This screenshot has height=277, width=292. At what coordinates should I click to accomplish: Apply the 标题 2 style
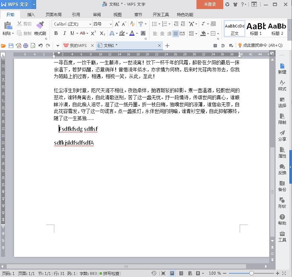[x=277, y=29]
